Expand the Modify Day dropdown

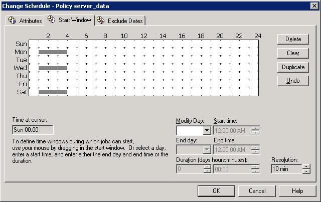[x=207, y=131]
